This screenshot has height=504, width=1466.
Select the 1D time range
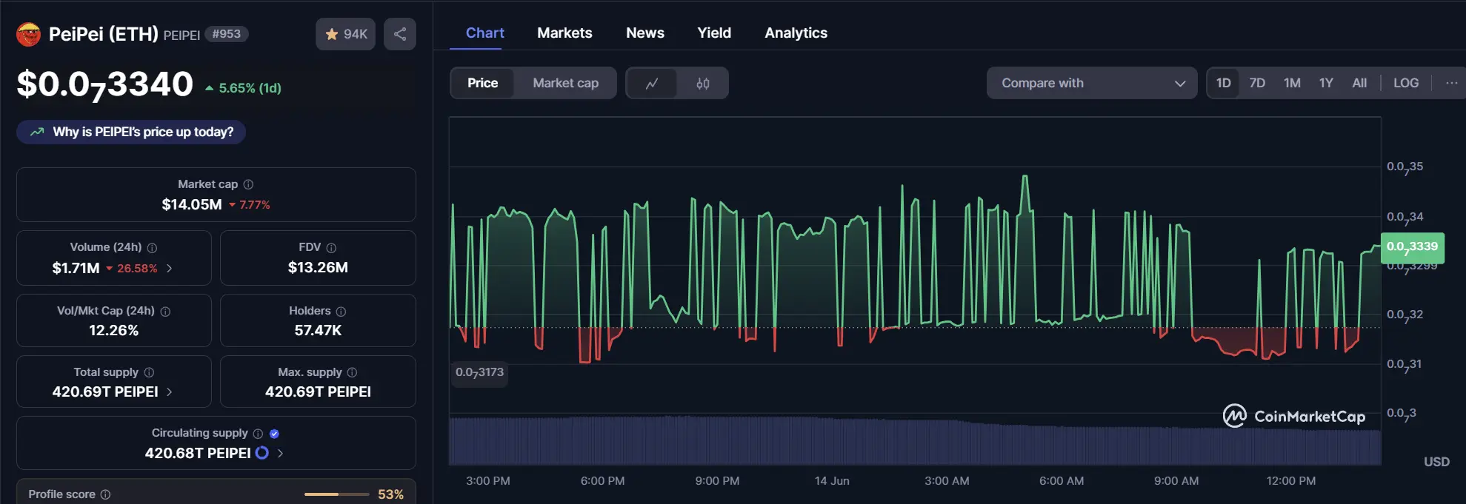[1223, 83]
